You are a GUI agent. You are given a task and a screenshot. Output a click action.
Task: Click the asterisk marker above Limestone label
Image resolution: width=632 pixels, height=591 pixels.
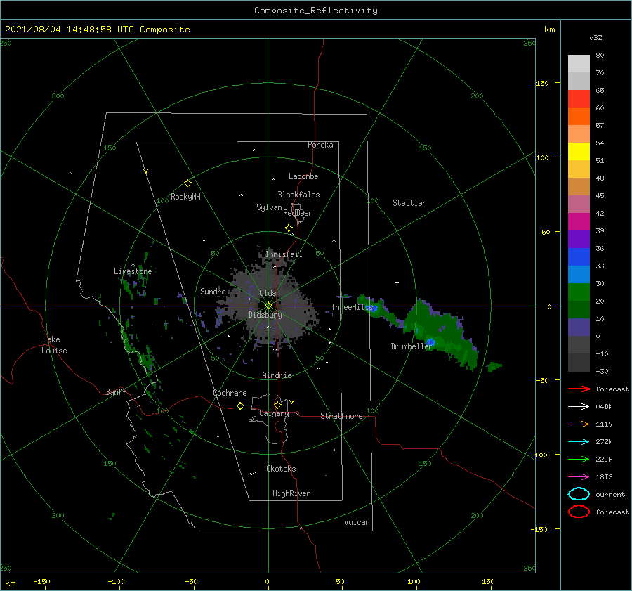133,265
